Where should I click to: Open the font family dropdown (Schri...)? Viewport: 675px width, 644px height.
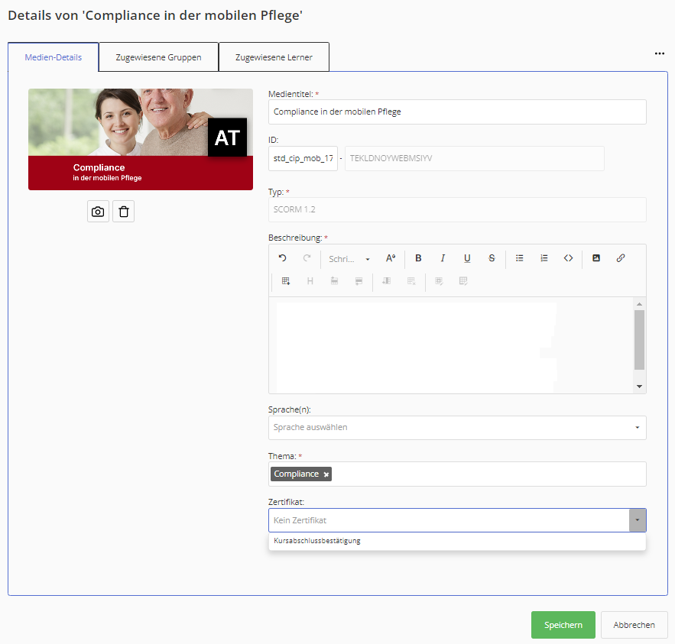tap(349, 259)
